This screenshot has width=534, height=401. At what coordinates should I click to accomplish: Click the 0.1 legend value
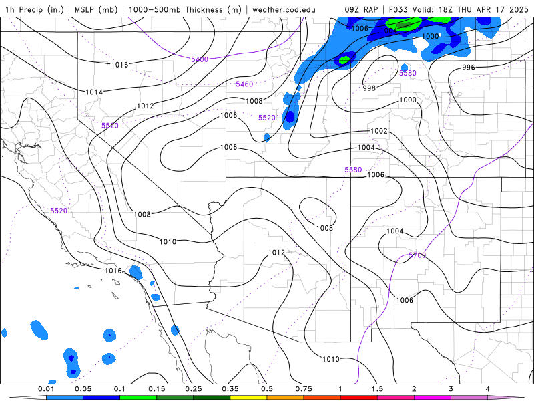[x=120, y=389]
